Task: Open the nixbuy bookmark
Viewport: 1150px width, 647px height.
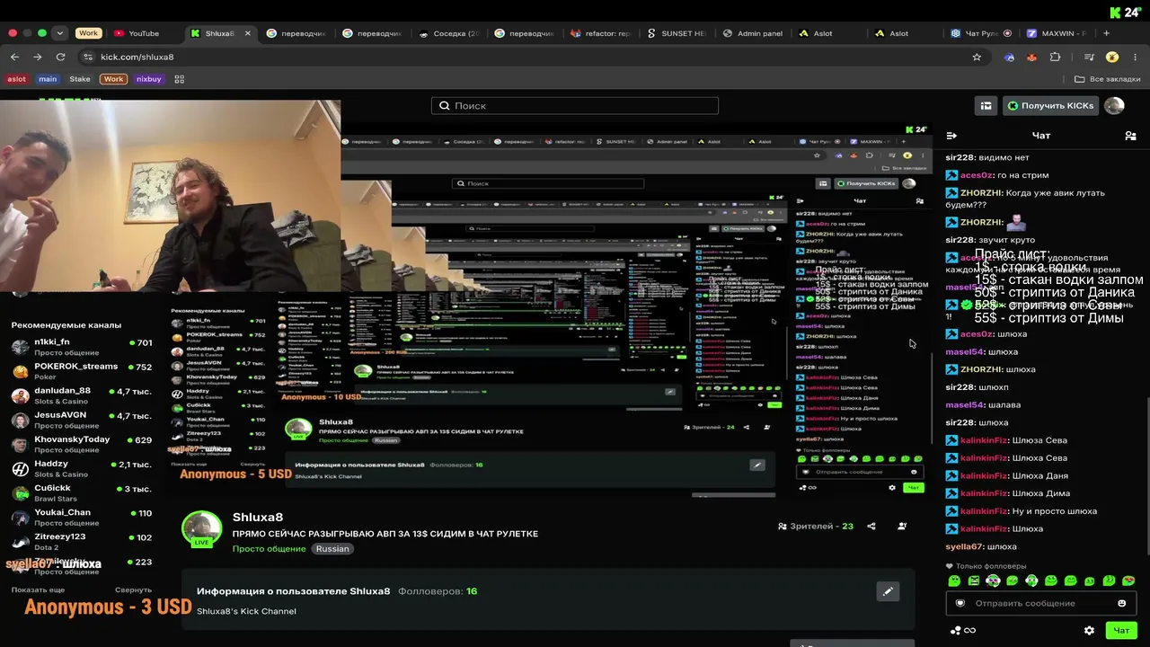Action: pyautogui.click(x=149, y=79)
